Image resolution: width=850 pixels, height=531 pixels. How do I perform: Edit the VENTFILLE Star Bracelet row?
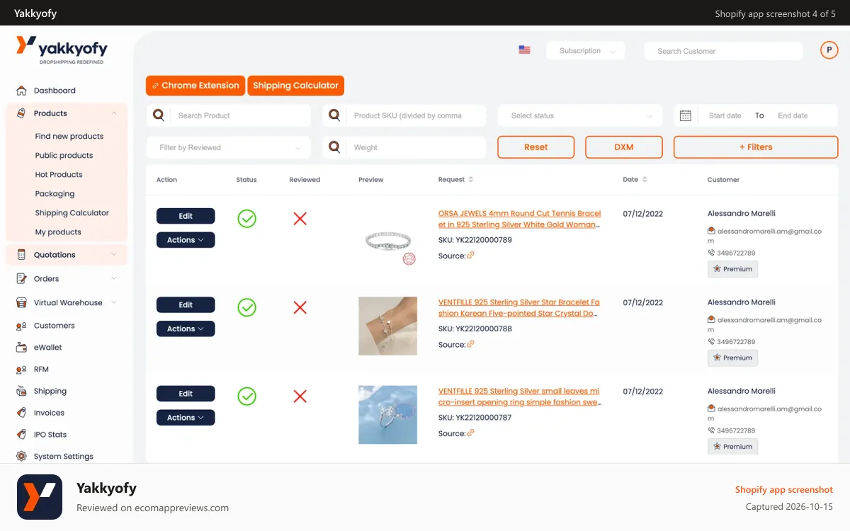(x=186, y=305)
